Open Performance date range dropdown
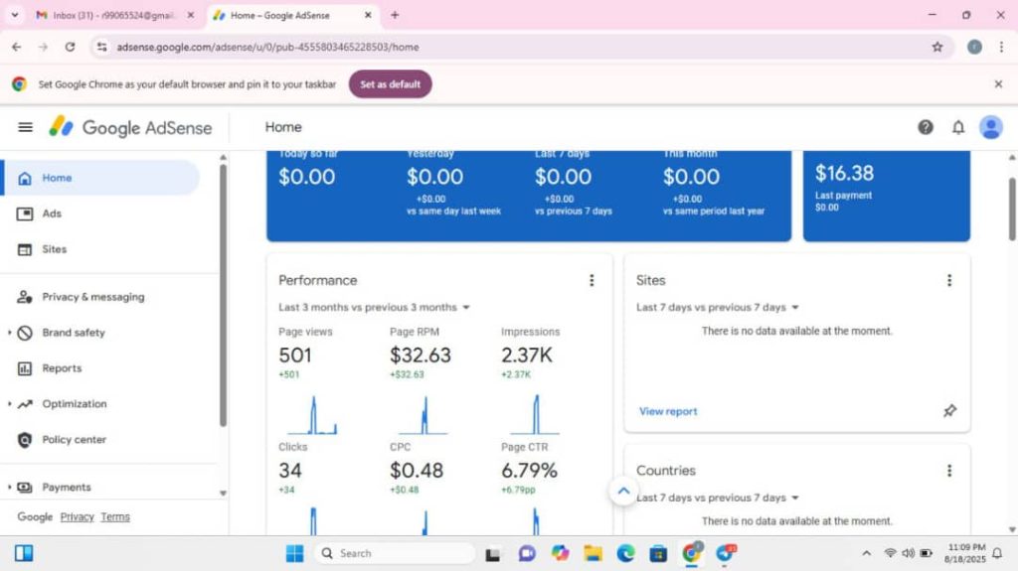This screenshot has height=571, width=1018. coord(374,308)
